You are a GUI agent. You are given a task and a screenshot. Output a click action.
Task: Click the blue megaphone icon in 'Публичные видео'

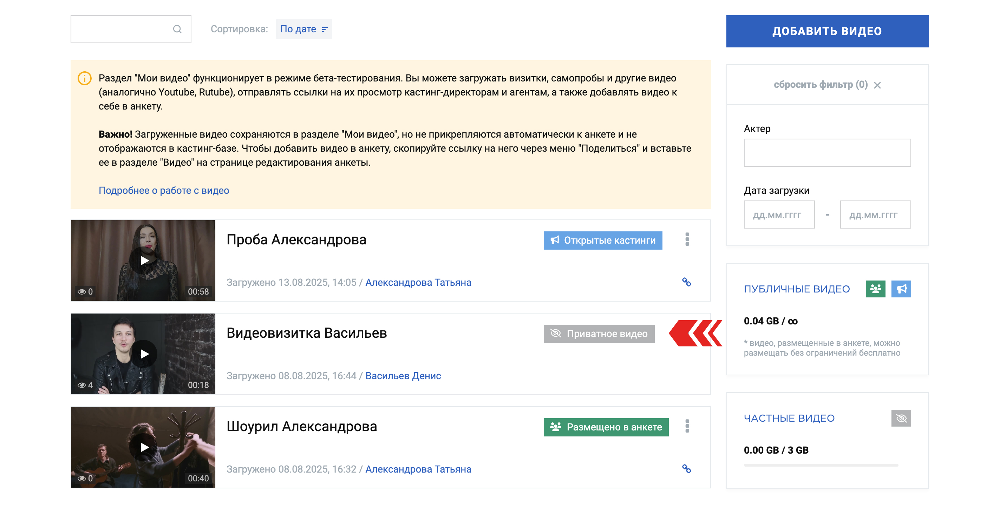pos(901,289)
